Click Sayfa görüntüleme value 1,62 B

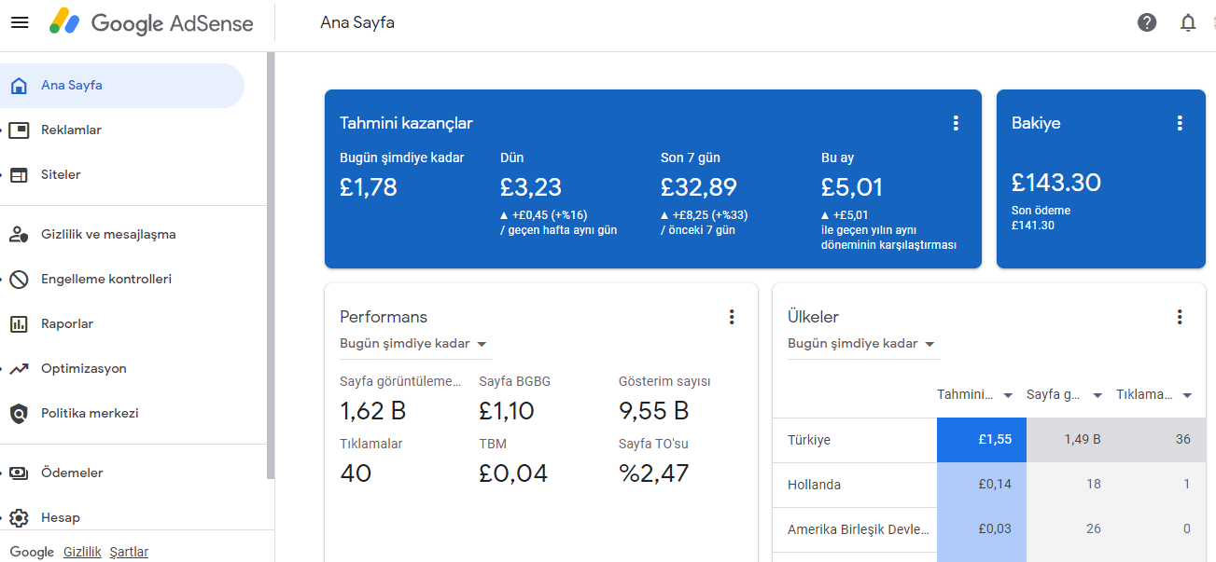coord(373,411)
